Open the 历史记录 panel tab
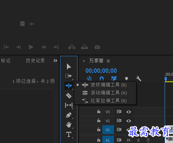This screenshot has height=143, width=173. [x=35, y=61]
